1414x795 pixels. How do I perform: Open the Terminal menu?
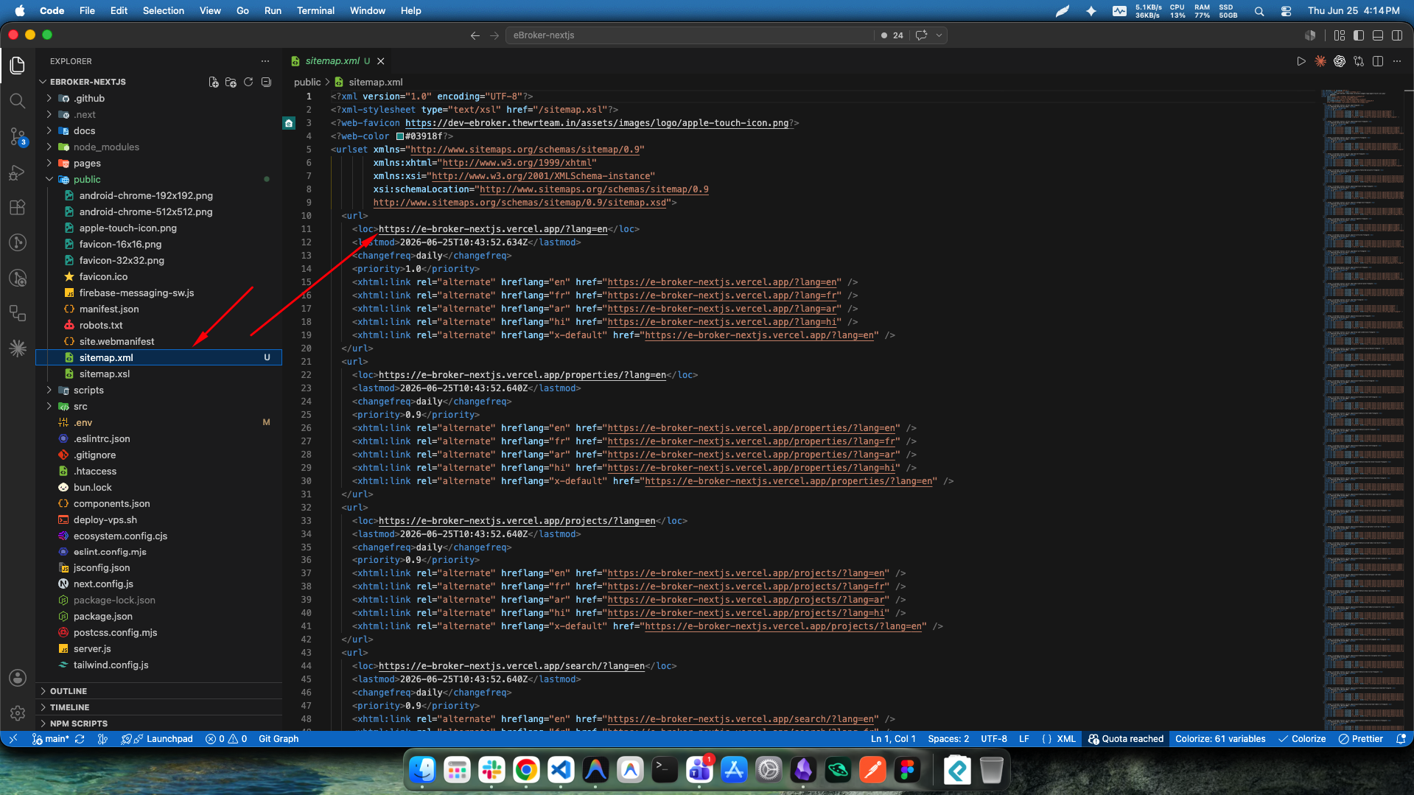(315, 10)
